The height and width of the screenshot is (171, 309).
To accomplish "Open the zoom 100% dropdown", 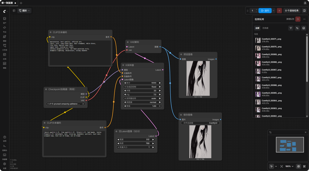I will (x=289, y=166).
